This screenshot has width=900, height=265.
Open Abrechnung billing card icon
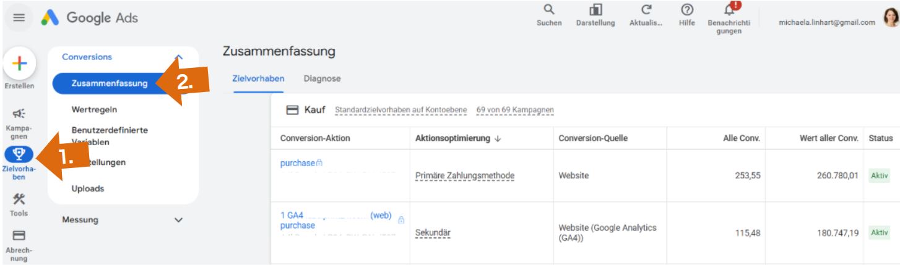[x=19, y=235]
